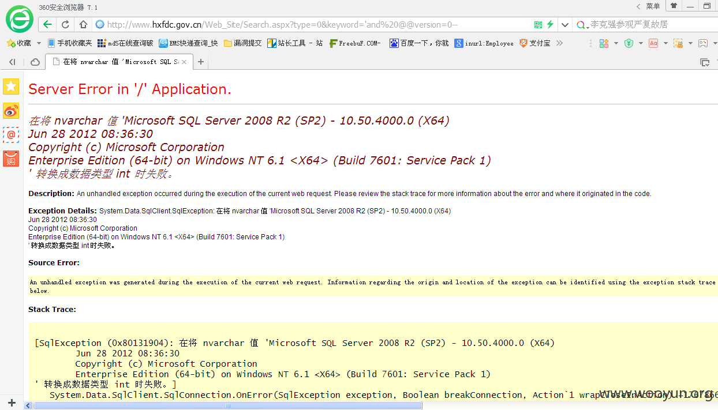The width and height of the screenshot is (718, 410).
Task: Open the inurl:Employee bookmark
Action: (x=484, y=43)
